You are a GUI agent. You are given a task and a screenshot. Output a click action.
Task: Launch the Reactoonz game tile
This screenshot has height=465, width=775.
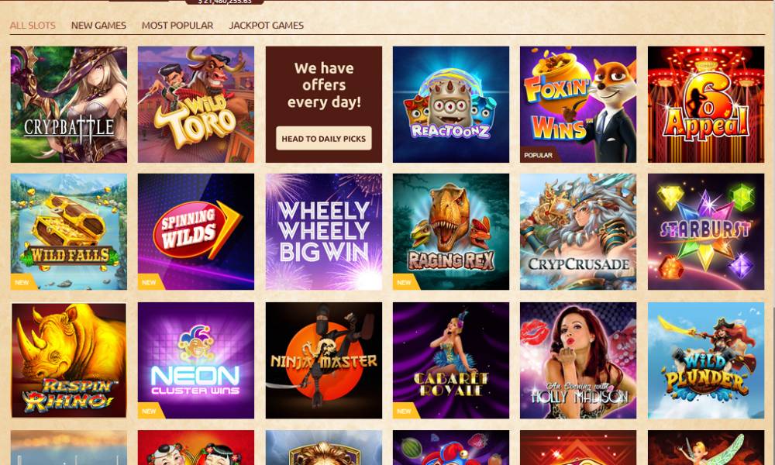(x=451, y=105)
